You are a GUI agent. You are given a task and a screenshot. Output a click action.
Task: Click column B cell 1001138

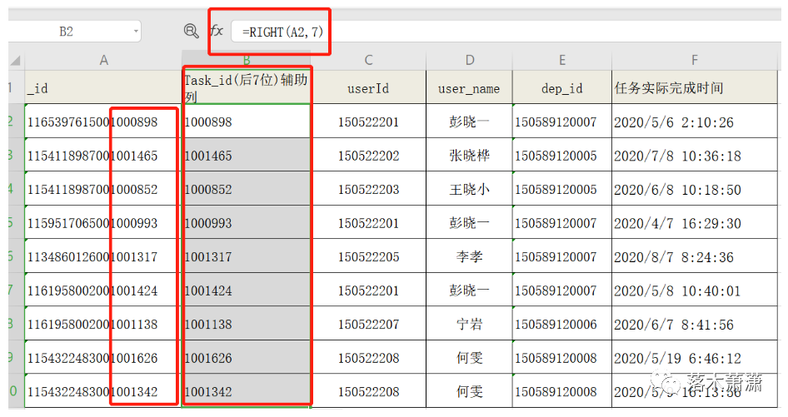[247, 324]
